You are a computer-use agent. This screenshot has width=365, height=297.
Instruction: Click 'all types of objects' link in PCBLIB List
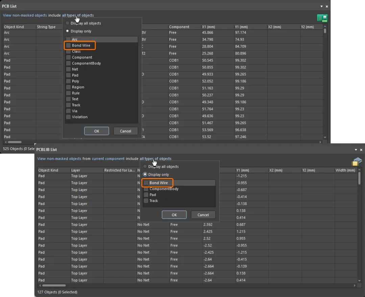click(155, 158)
